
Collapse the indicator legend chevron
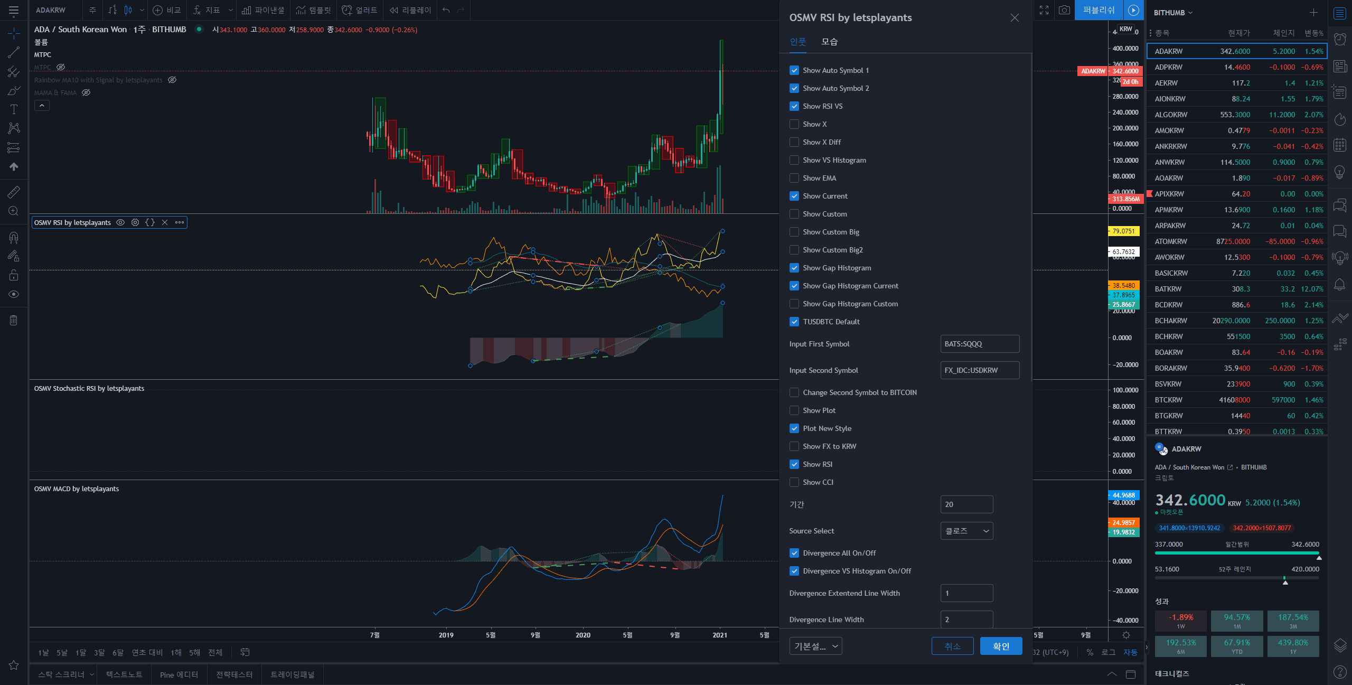pyautogui.click(x=42, y=105)
